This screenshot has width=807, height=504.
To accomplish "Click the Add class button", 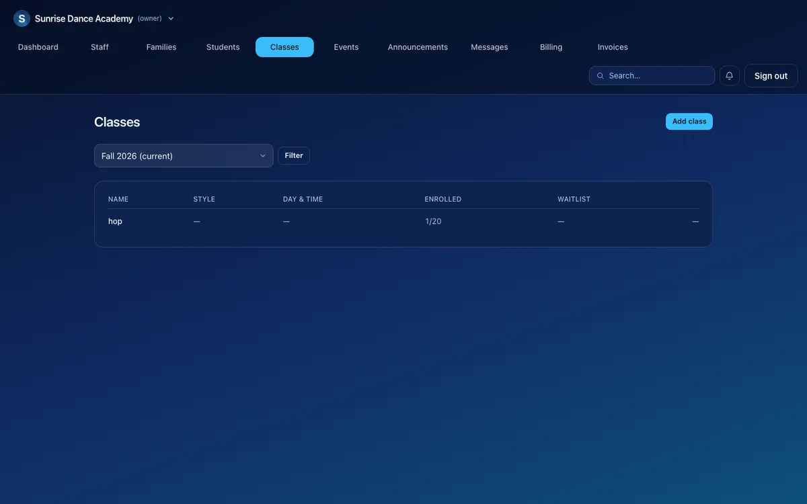I will [689, 122].
